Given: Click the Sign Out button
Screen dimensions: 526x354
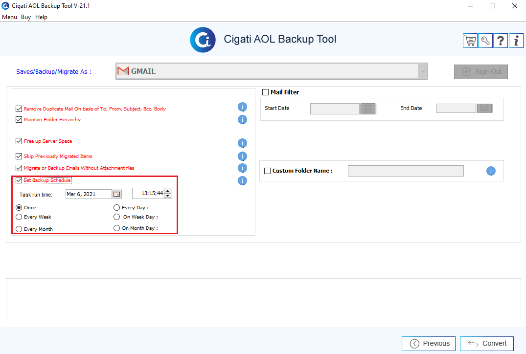Looking at the screenshot, I should tap(480, 72).
